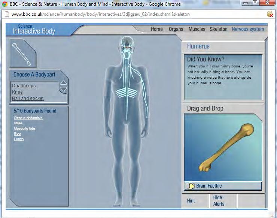Select the large humerus bone in Drag and Drop
This screenshot has width=277, height=218.
point(226,147)
